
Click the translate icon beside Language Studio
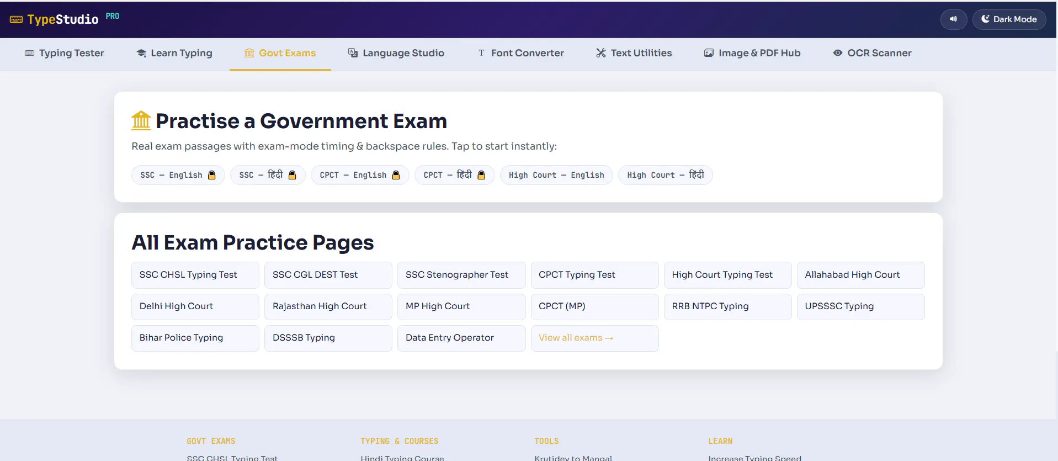pyautogui.click(x=353, y=53)
